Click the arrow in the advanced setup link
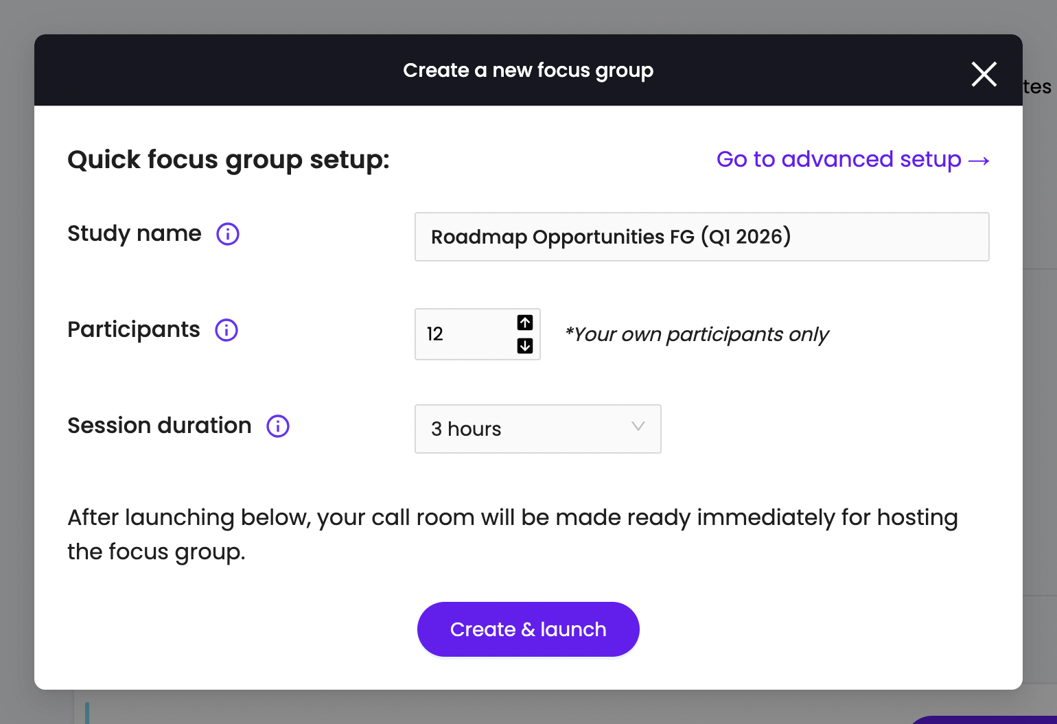Image resolution: width=1057 pixels, height=724 pixels. (x=978, y=160)
